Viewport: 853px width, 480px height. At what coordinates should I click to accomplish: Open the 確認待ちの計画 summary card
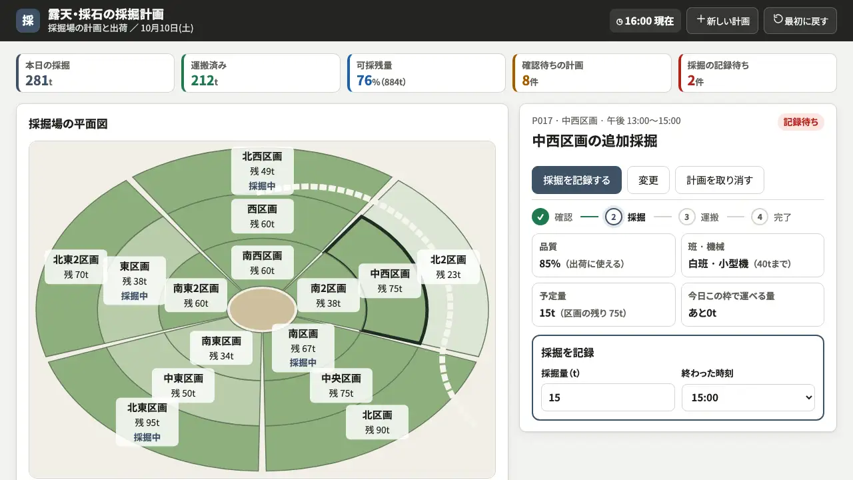point(592,73)
